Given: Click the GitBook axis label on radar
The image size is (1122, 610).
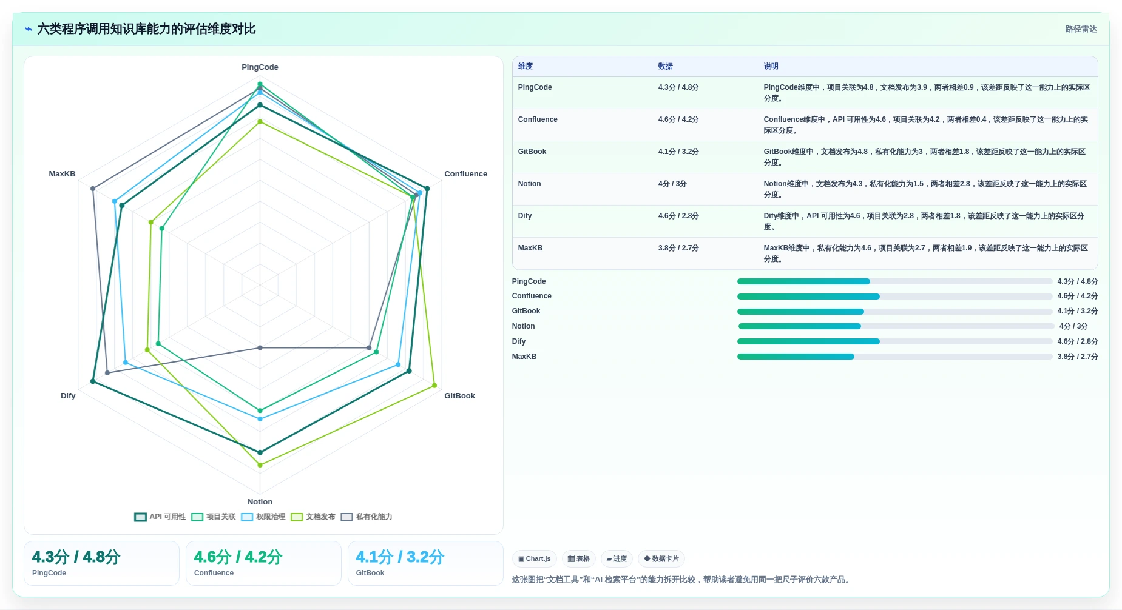Looking at the screenshot, I should [x=459, y=396].
